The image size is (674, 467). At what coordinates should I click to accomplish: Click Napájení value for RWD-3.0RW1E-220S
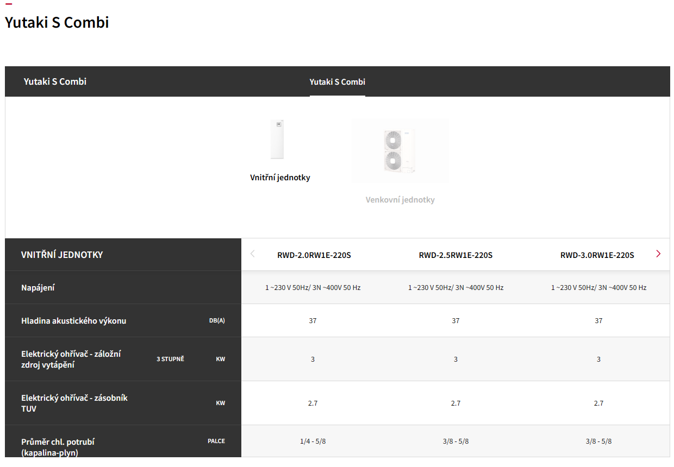tap(598, 288)
